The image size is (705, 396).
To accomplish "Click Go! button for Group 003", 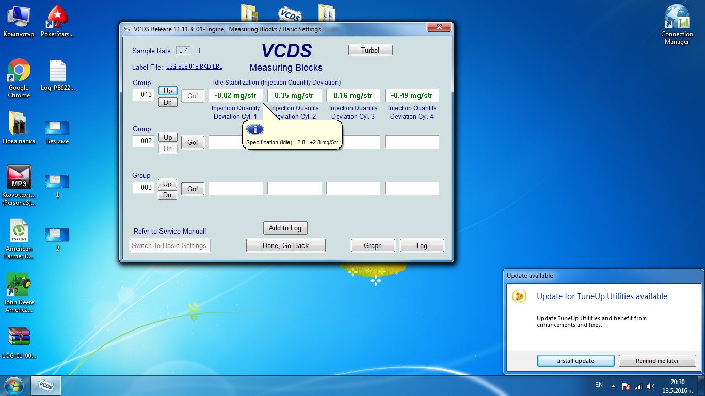I will [x=193, y=189].
